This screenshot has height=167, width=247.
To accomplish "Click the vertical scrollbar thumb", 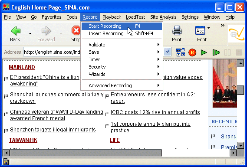I will pyautogui.click(x=240, y=90).
